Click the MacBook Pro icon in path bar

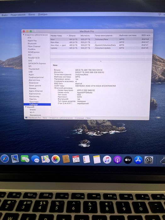coord(26,118)
